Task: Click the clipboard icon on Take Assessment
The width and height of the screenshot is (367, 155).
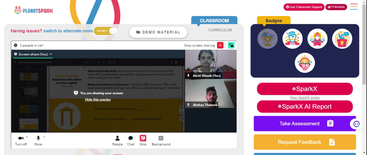Action: pos(330,123)
